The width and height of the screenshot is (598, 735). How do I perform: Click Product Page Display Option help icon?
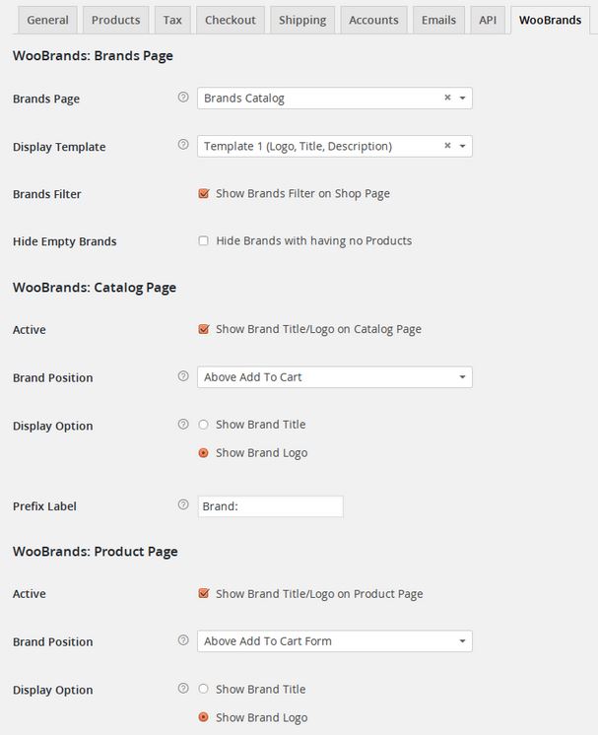[183, 688]
